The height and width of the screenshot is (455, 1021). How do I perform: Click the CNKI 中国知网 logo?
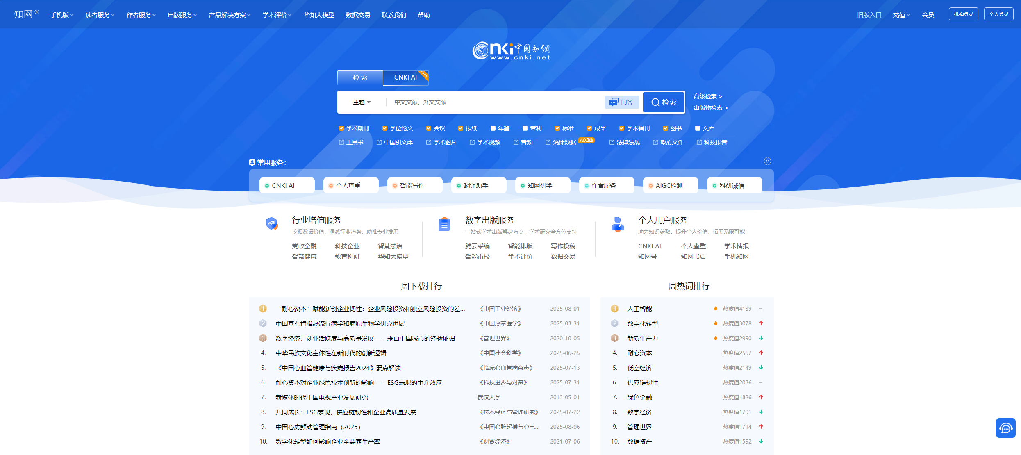(x=511, y=49)
